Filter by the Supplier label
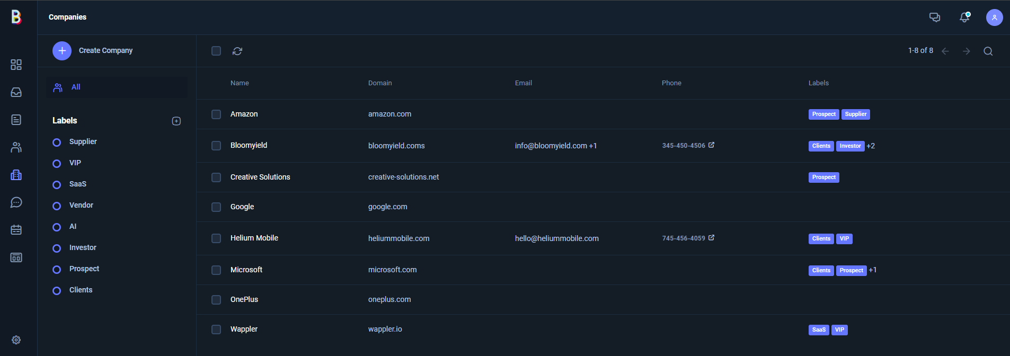The image size is (1010, 356). [83, 142]
